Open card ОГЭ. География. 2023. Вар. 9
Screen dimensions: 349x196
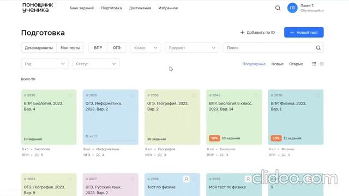(49, 185)
